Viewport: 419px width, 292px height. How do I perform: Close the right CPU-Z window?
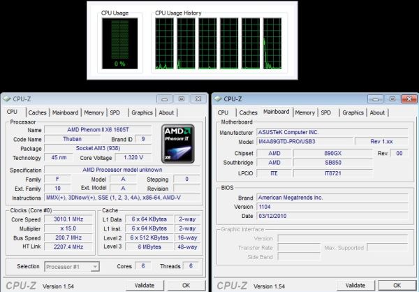pos(409,99)
